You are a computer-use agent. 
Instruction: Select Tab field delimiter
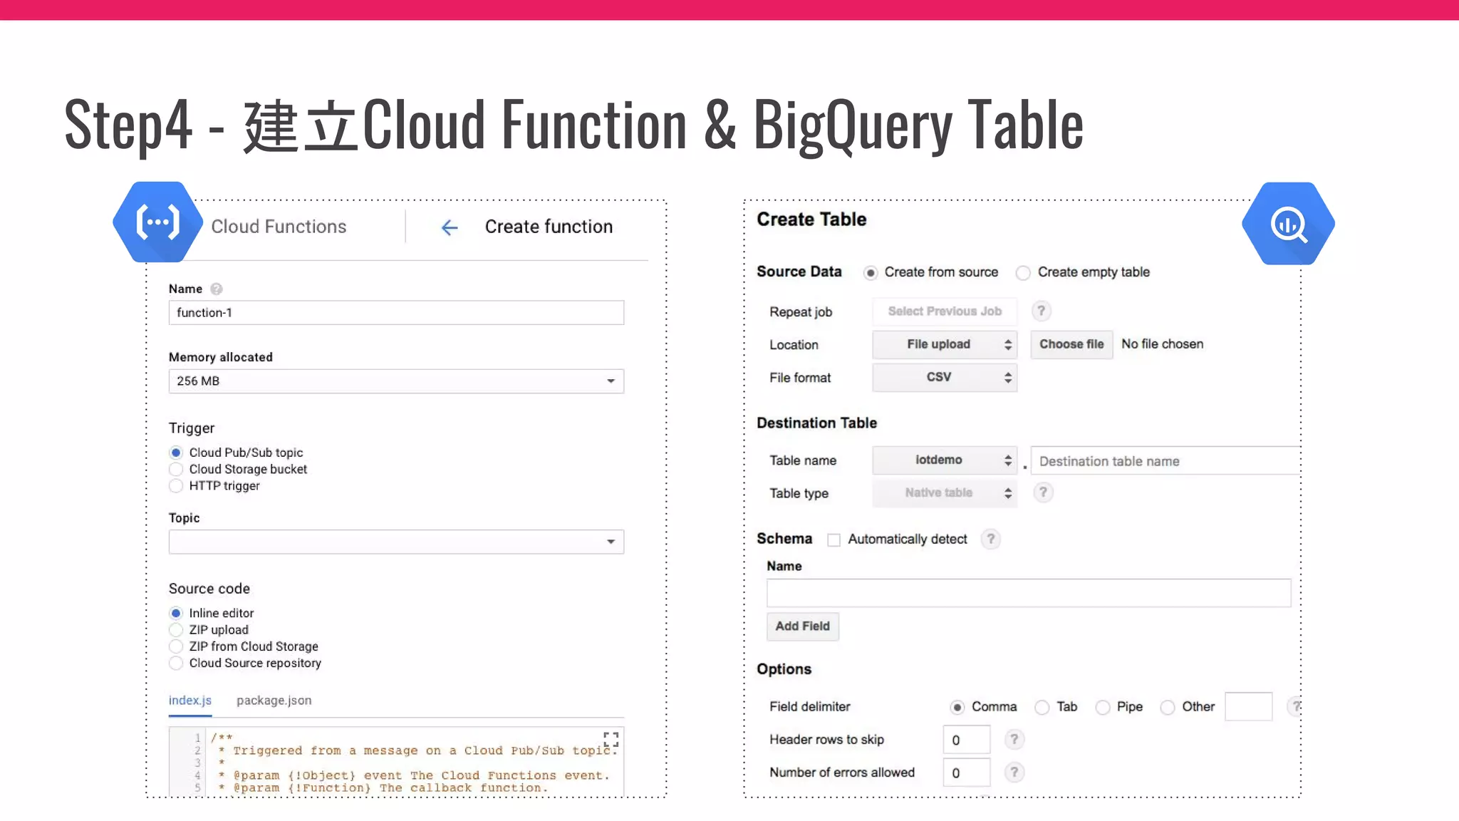(1042, 707)
